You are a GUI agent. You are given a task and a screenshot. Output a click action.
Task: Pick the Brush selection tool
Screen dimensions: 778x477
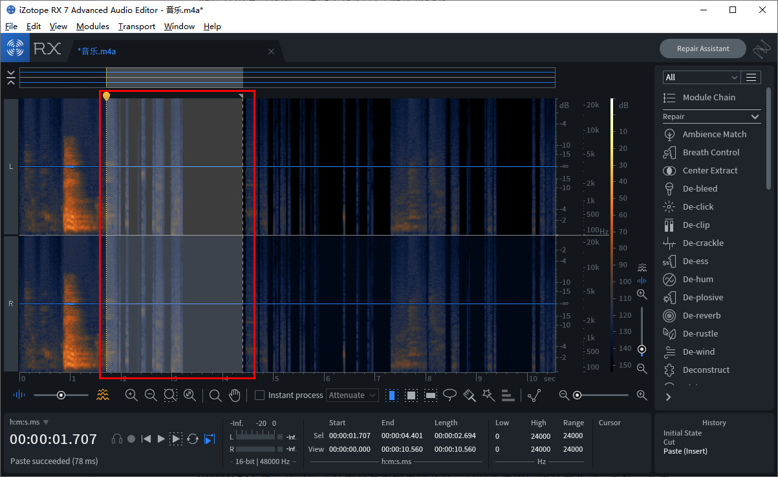[x=470, y=395]
